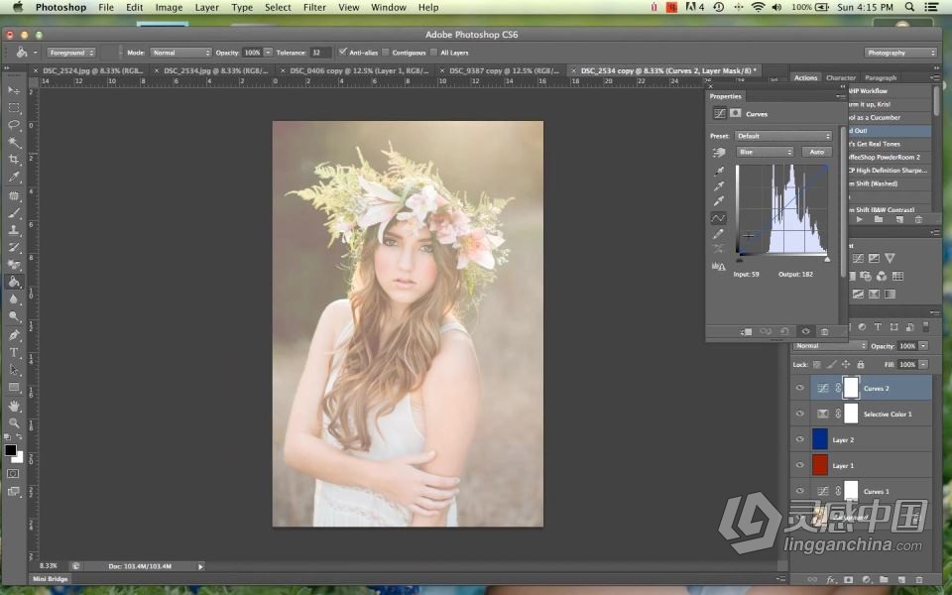Select the Lasso tool

coord(13,125)
